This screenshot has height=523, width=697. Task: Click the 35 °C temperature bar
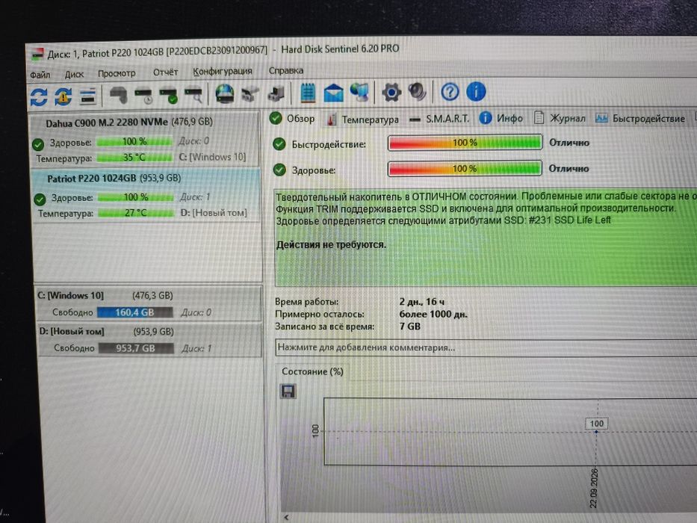click(134, 158)
